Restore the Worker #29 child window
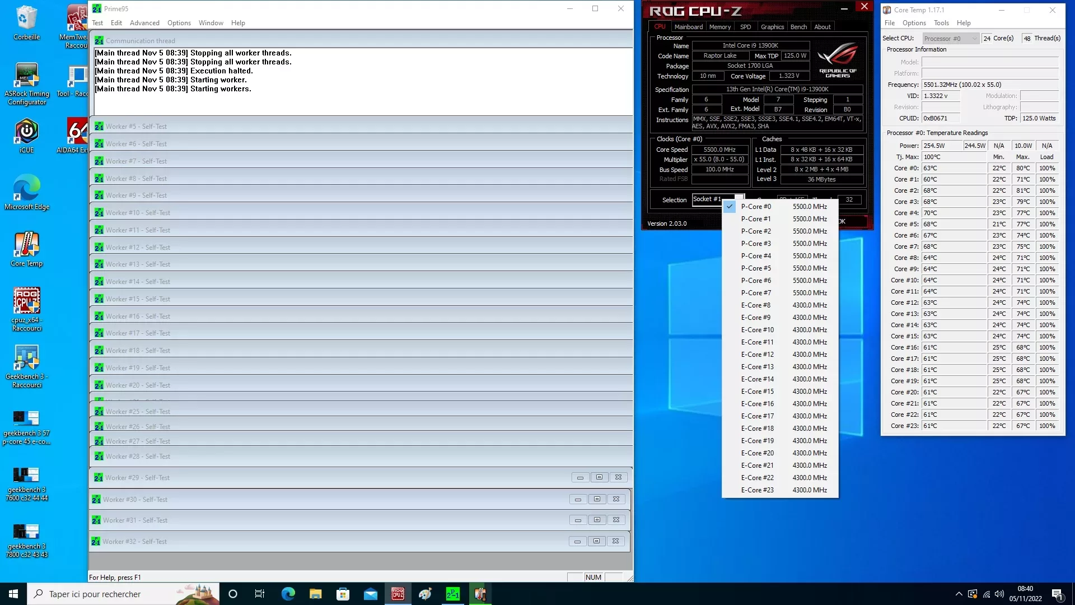Image resolution: width=1075 pixels, height=605 pixels. 599,477
